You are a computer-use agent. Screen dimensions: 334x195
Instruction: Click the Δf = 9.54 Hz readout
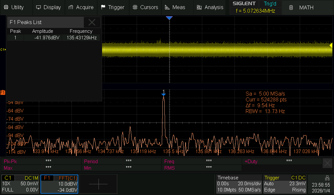(x=260, y=105)
